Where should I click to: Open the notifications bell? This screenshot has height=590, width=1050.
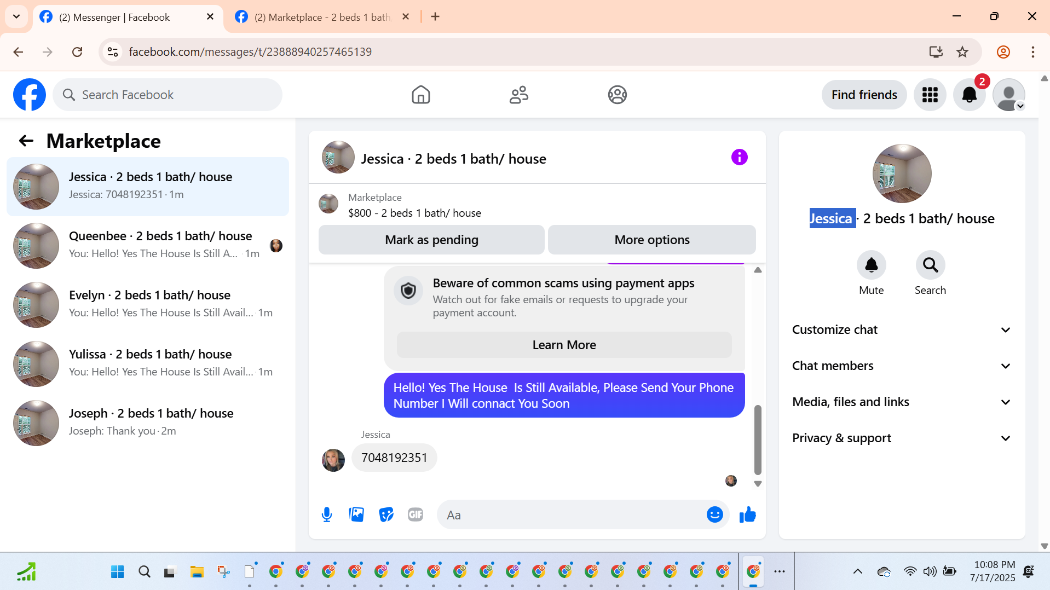pos(969,95)
